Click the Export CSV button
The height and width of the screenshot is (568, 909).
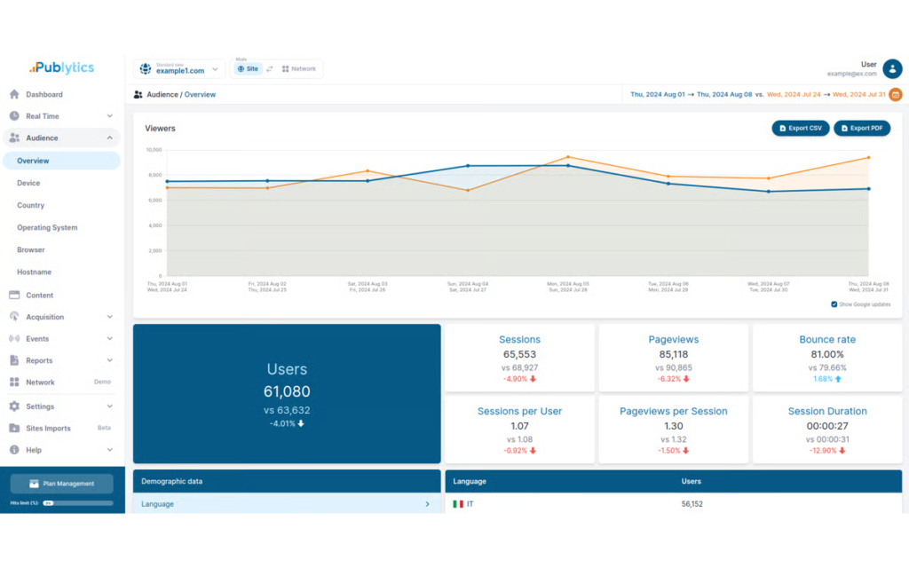(x=800, y=128)
